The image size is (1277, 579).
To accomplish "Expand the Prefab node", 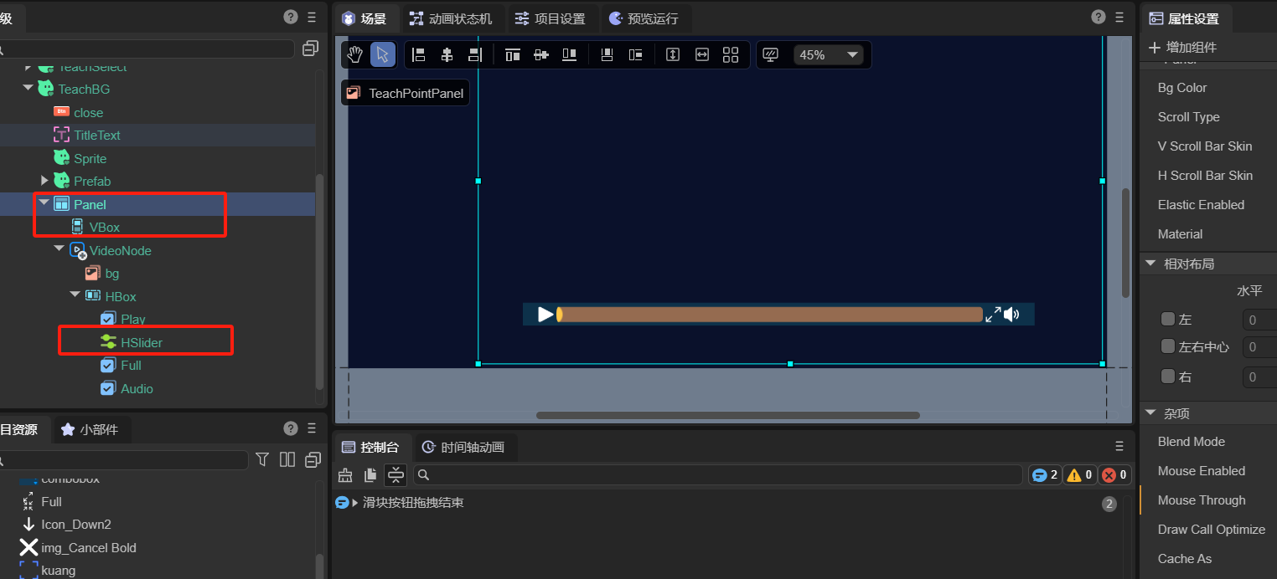I will pyautogui.click(x=44, y=181).
